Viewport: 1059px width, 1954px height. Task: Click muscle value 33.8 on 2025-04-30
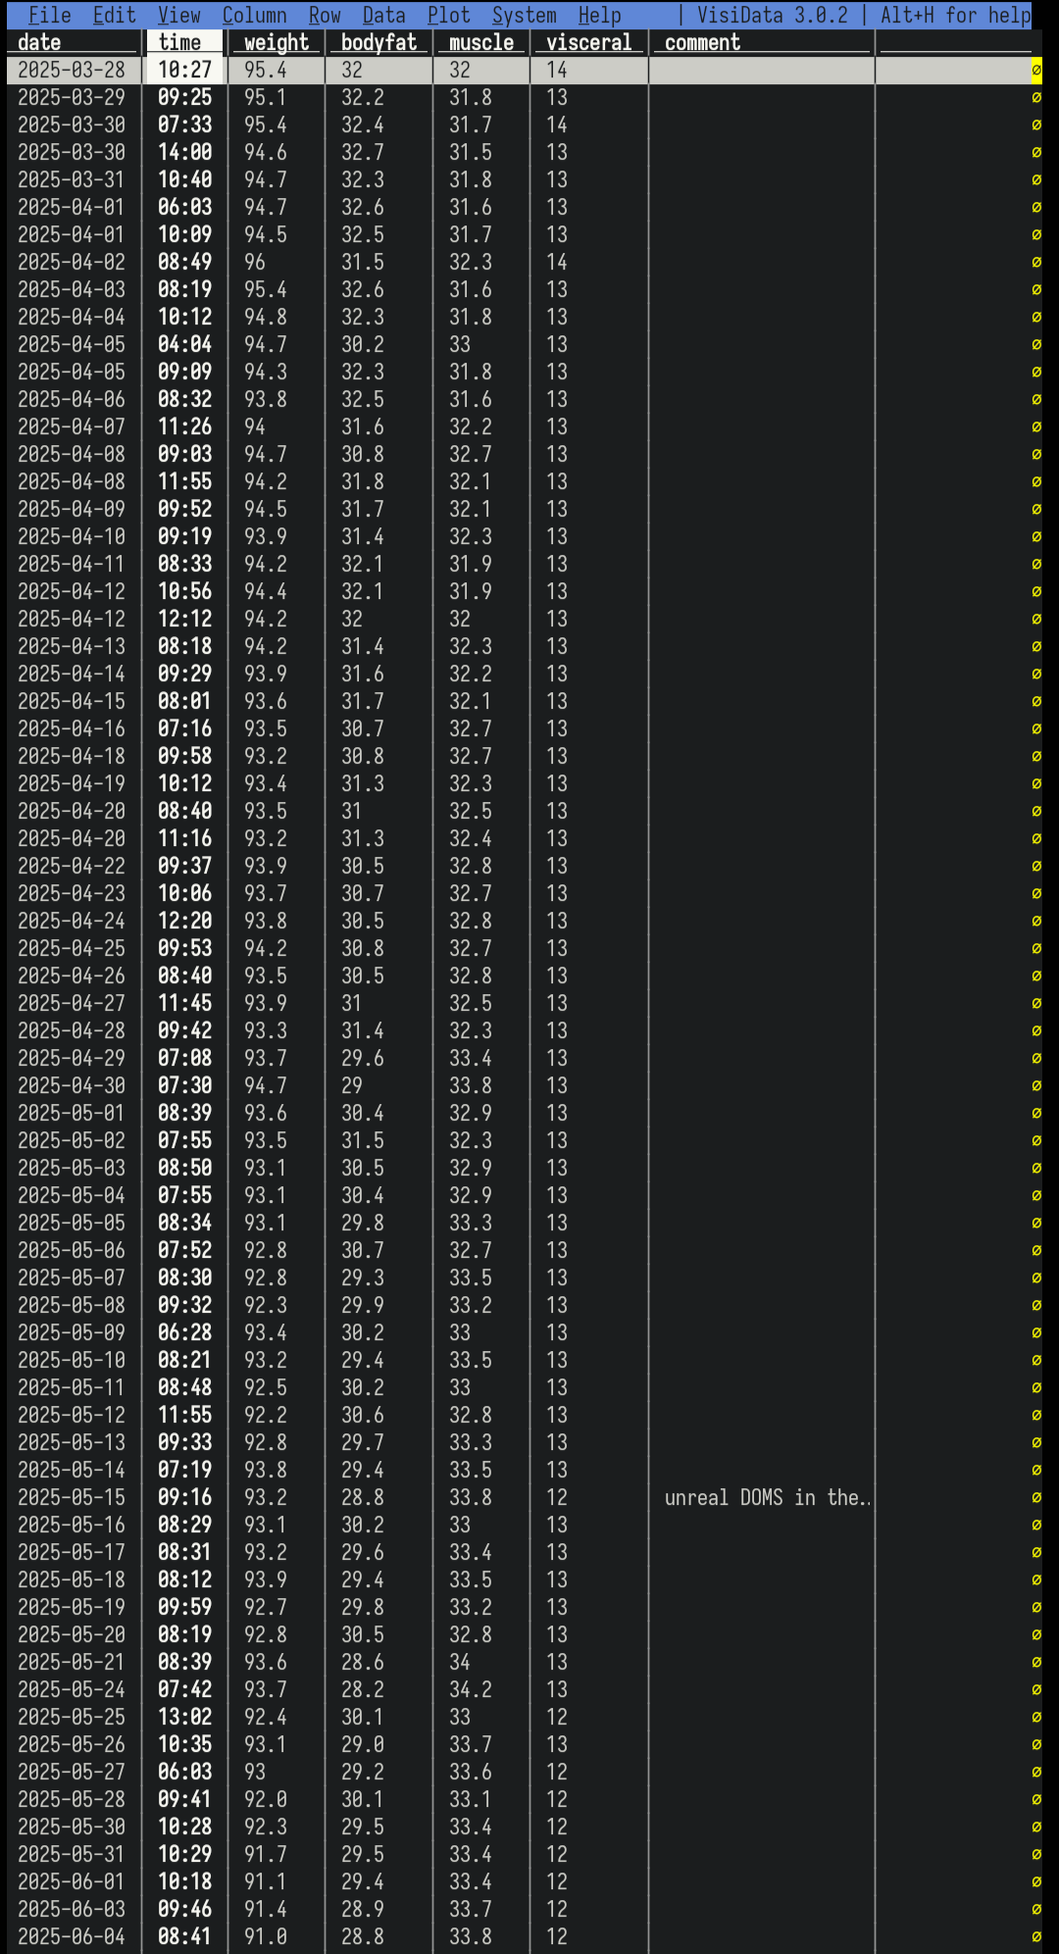471,1085
